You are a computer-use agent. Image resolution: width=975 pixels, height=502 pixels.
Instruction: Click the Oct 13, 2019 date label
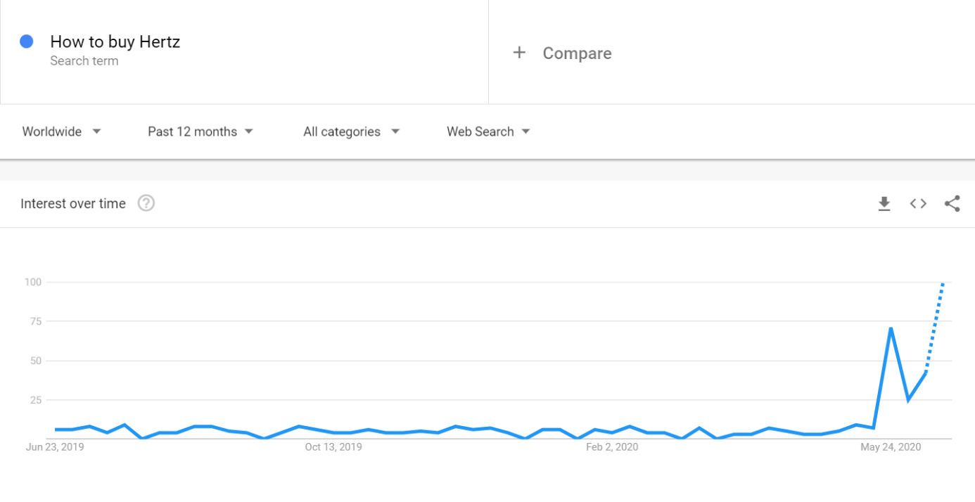[333, 447]
